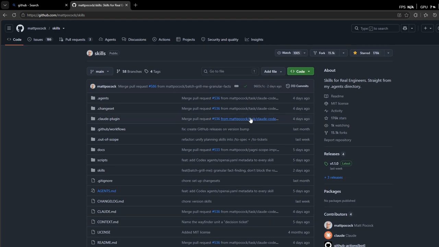Open the README.md file
This screenshot has height=247, width=439.
pos(107,243)
